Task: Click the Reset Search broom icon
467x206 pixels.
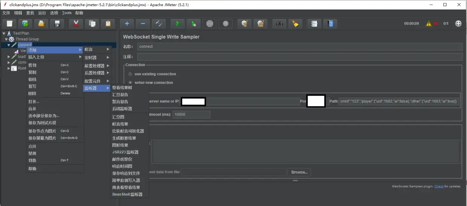Action: coord(295,24)
